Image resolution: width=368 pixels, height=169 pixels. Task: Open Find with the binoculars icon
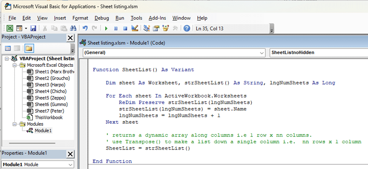(x=74, y=28)
